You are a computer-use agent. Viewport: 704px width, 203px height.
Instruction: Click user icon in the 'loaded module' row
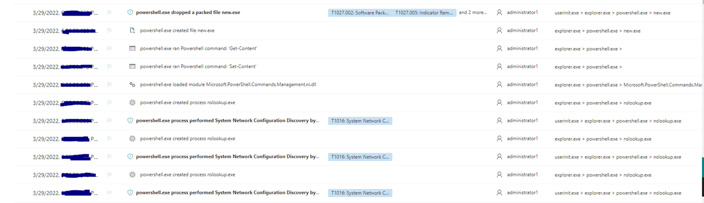(499, 84)
